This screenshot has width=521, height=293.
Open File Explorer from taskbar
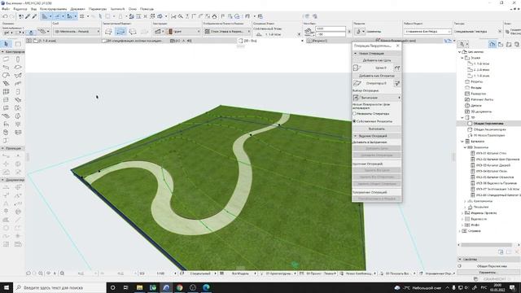tap(139, 287)
